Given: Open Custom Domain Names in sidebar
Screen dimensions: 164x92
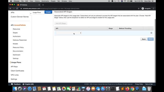Looking at the screenshot, I should point(20,17).
